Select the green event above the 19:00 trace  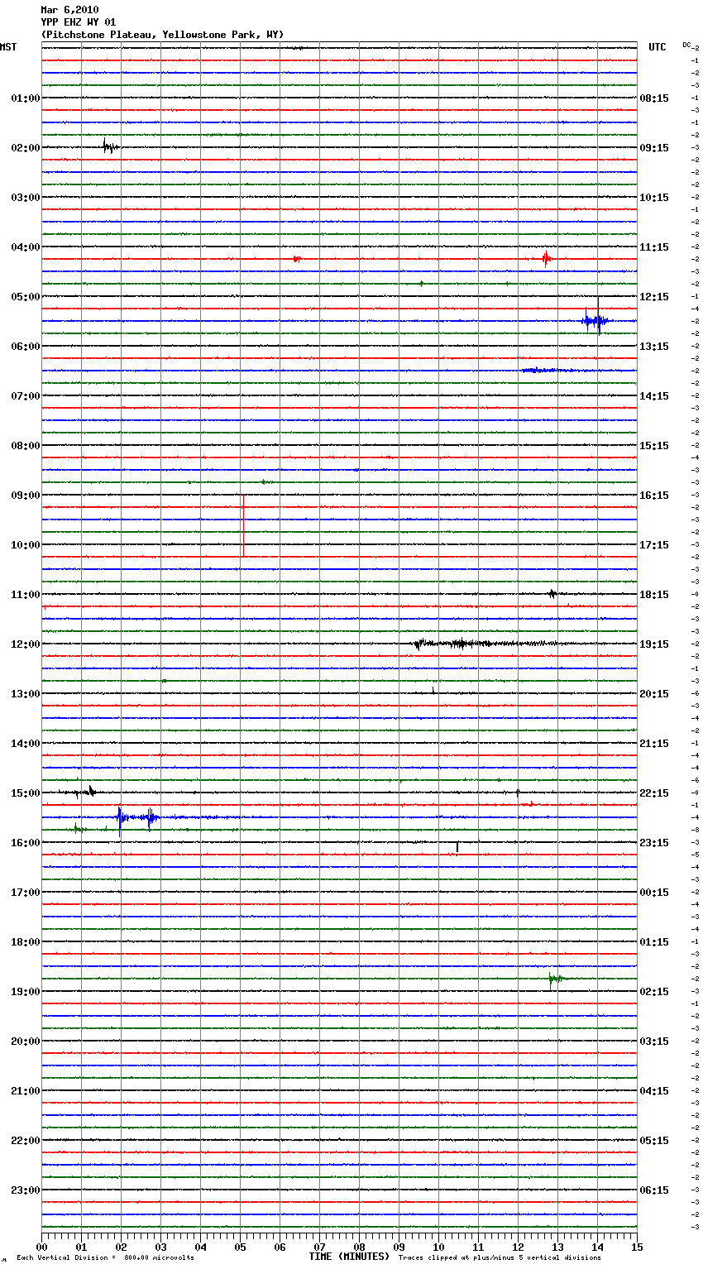[556, 980]
